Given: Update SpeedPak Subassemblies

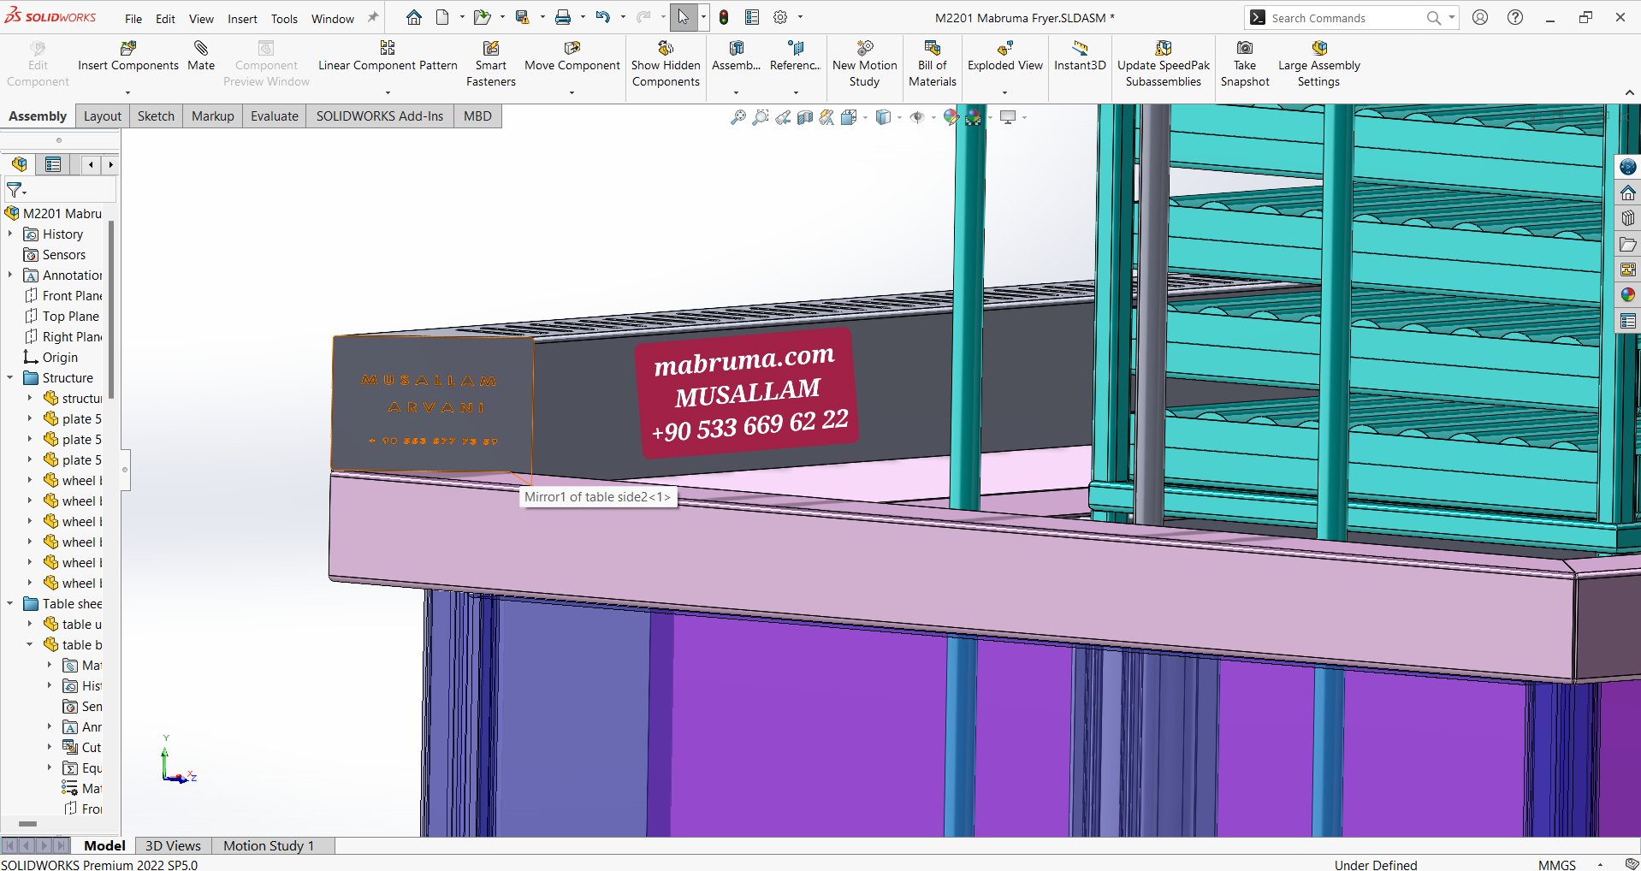Looking at the screenshot, I should [1164, 64].
